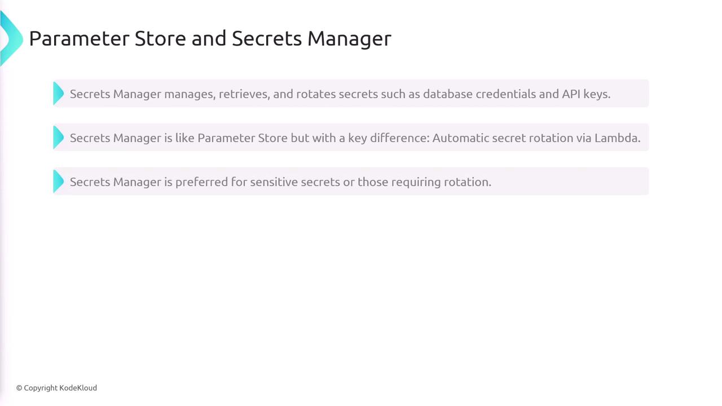
Task: Select the slide title 'Parameter Store and Secrets Manager'
Action: click(x=210, y=38)
